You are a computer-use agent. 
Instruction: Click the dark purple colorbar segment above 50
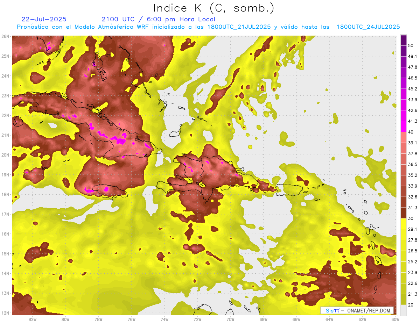[x=404, y=40]
